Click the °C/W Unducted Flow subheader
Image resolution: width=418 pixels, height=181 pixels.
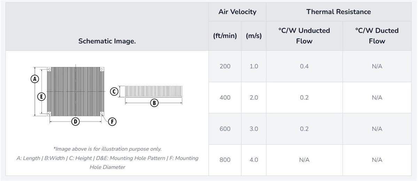tap(304, 36)
